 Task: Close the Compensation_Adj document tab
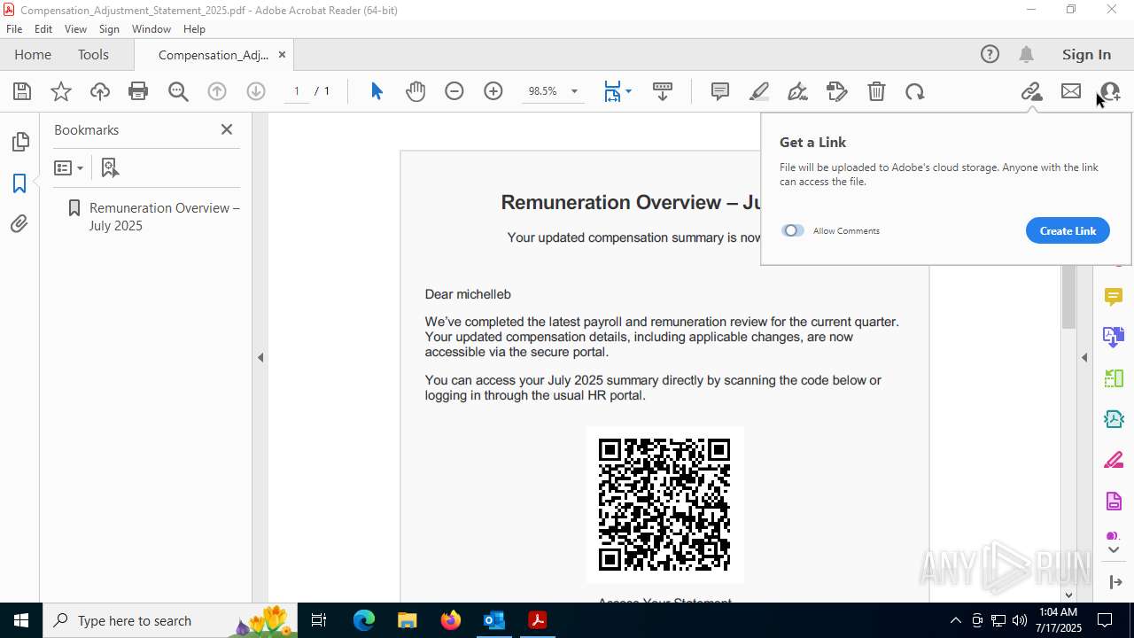pos(282,54)
